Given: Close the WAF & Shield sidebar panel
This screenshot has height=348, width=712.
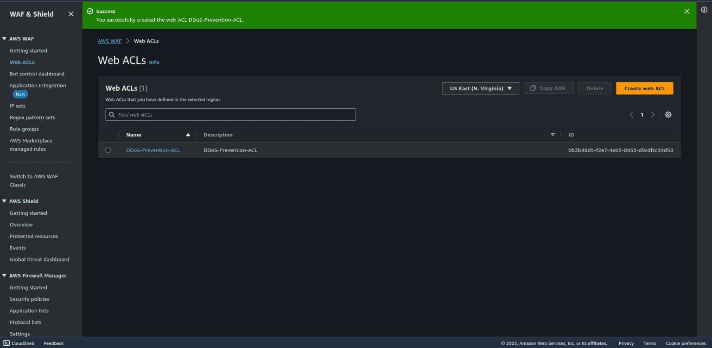Looking at the screenshot, I should click(71, 14).
